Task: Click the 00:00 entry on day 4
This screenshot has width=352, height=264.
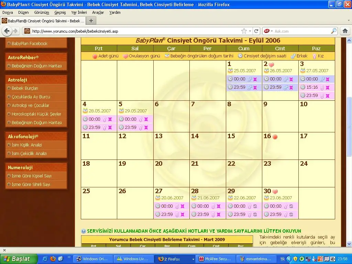Action: click(x=99, y=119)
